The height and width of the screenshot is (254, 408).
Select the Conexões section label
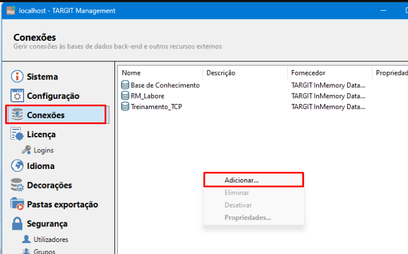pos(46,115)
